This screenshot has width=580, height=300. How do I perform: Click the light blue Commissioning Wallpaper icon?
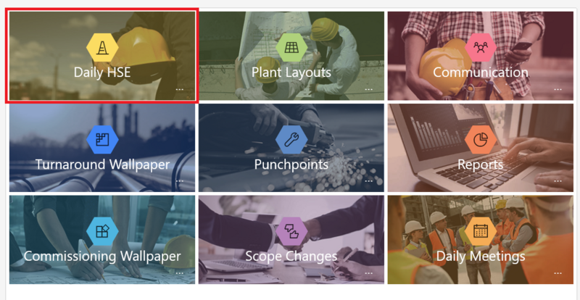(102, 232)
